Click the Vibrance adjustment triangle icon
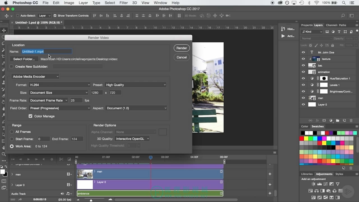359x202 pixels. click(338, 184)
